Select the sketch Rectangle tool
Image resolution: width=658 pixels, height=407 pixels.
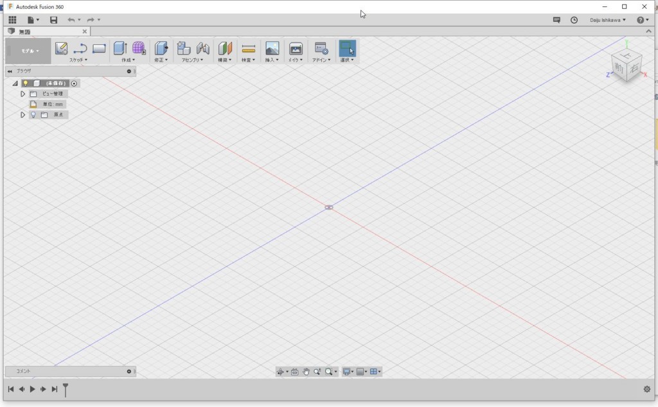99,49
